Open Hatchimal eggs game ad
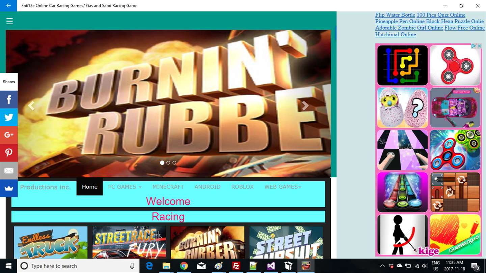This screenshot has width=486, height=273. [402, 108]
